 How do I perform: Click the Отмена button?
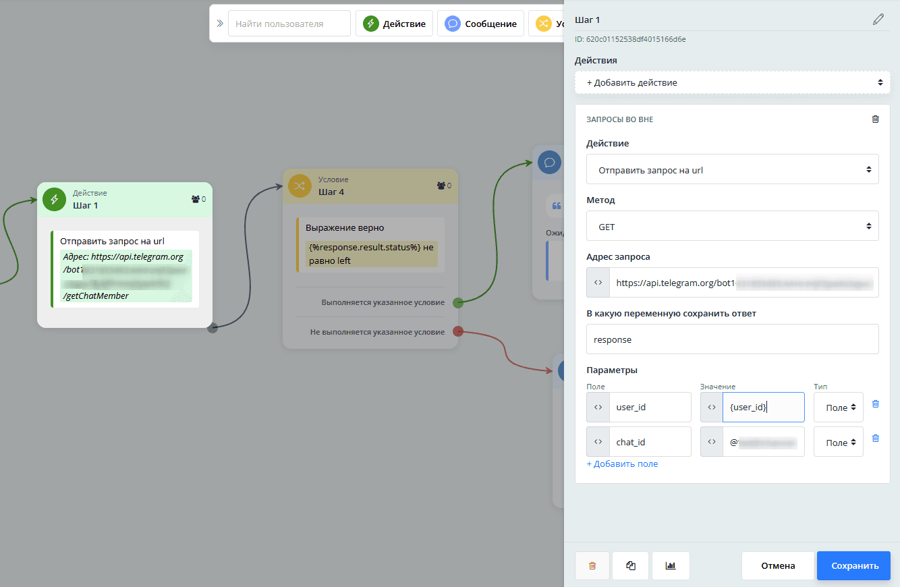[778, 566]
